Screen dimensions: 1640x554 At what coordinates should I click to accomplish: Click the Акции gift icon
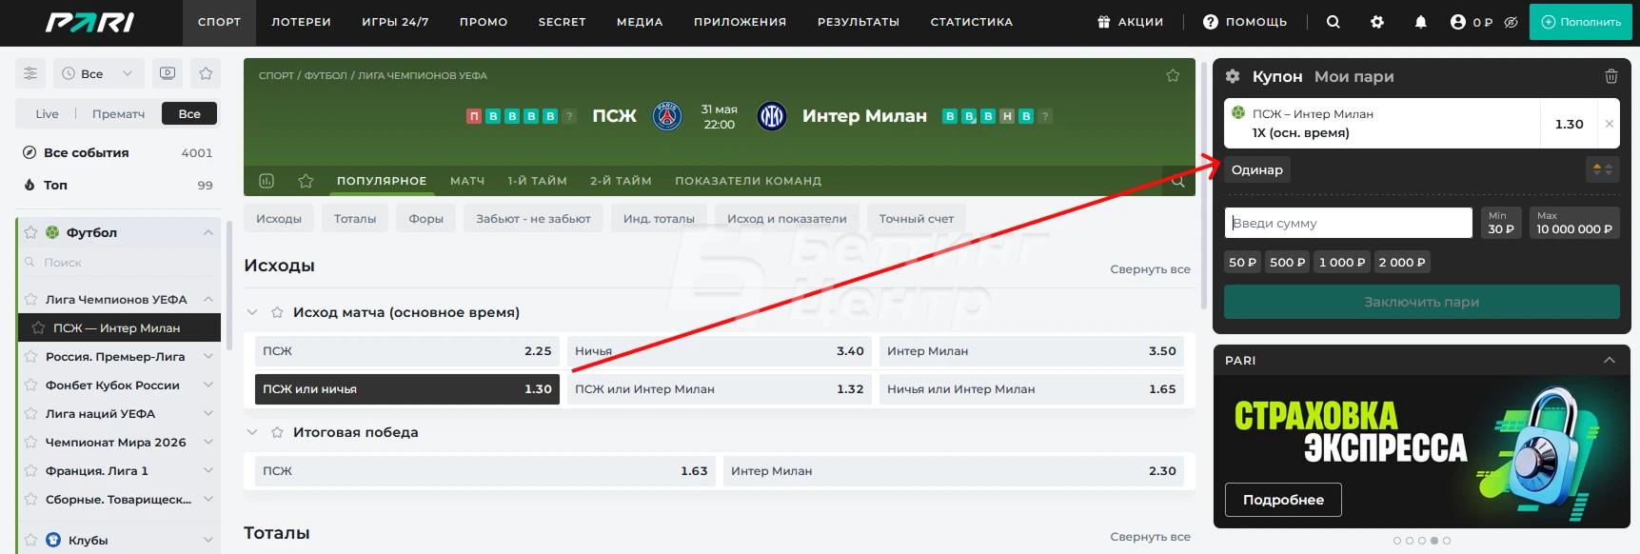point(1104,22)
